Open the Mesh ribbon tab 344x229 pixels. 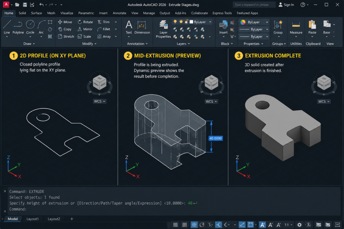[x=51, y=13]
